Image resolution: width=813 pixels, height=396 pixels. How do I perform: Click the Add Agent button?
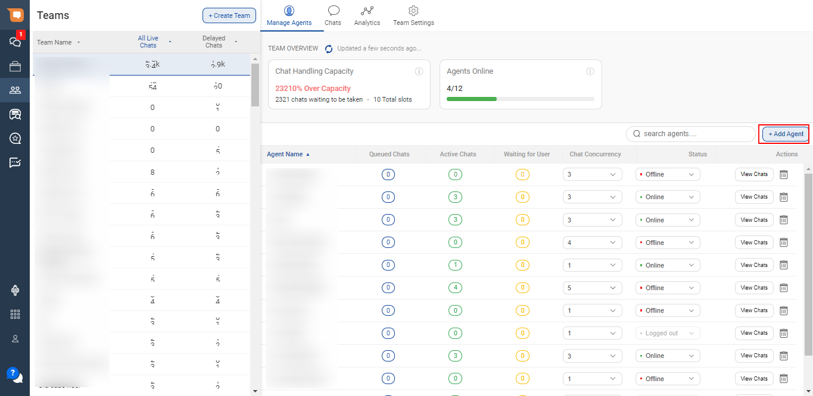(x=786, y=134)
